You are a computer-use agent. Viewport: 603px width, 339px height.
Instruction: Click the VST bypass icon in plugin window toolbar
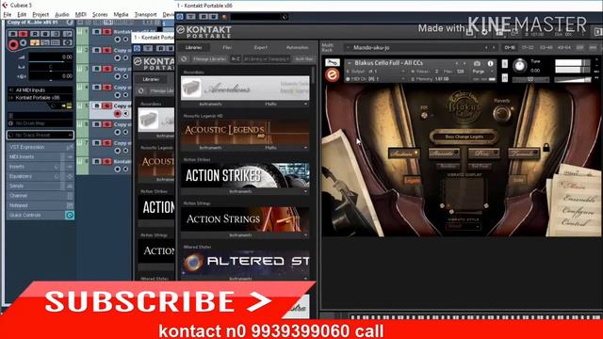(180, 17)
